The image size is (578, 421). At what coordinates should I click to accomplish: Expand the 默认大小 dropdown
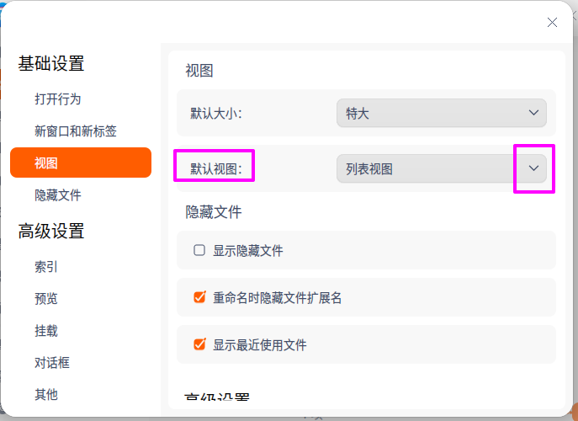[x=533, y=113]
